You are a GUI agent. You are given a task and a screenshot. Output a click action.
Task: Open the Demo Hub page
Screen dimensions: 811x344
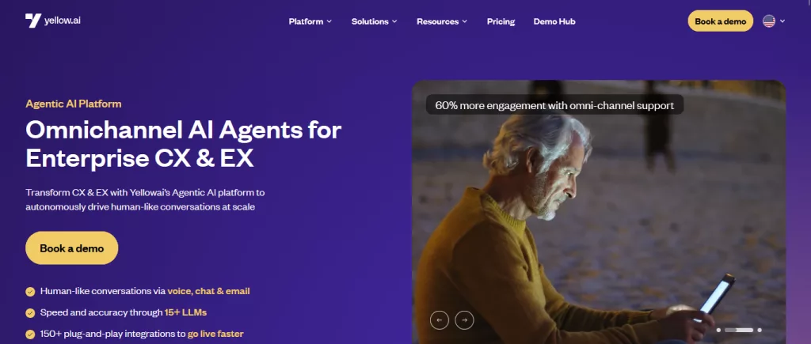pos(554,21)
